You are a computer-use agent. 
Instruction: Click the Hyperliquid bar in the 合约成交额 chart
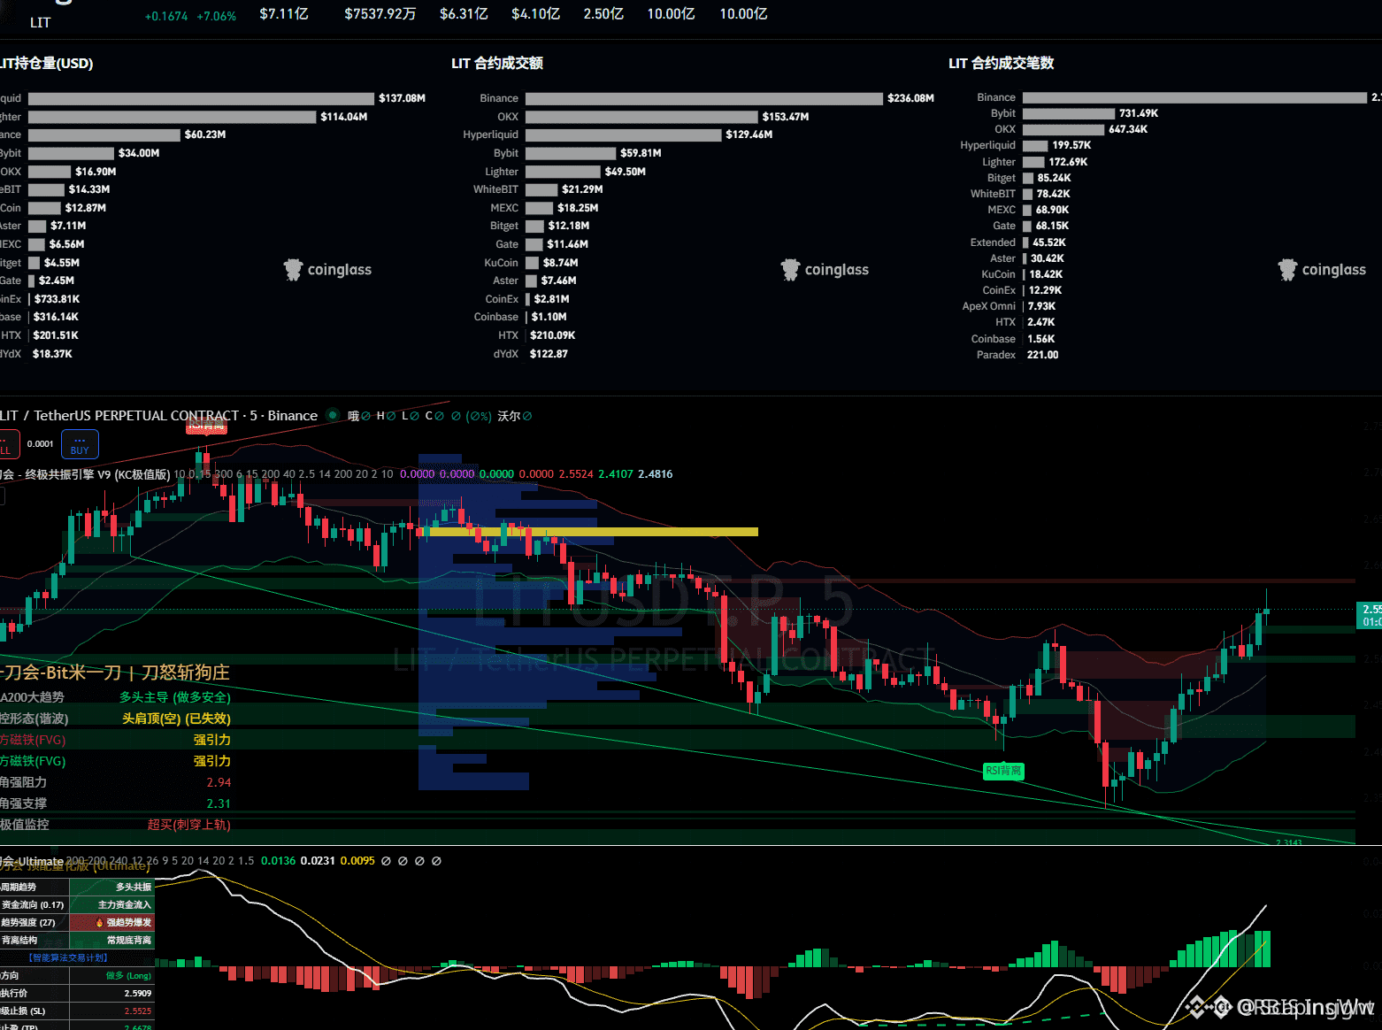(624, 135)
